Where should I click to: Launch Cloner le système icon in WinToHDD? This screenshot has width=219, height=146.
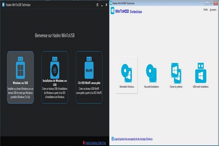click(176, 73)
